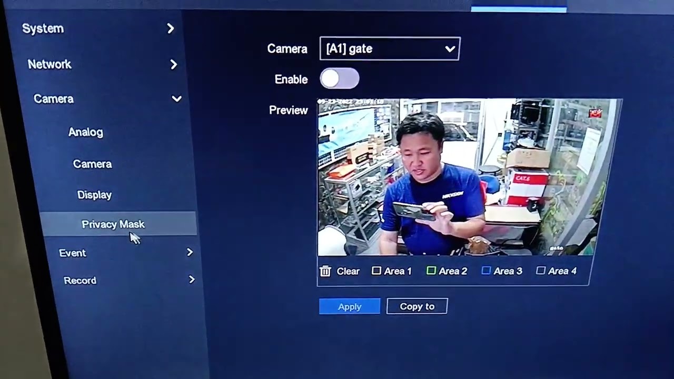Collapse the Camera section chevron
The image size is (674, 379).
[176, 99]
